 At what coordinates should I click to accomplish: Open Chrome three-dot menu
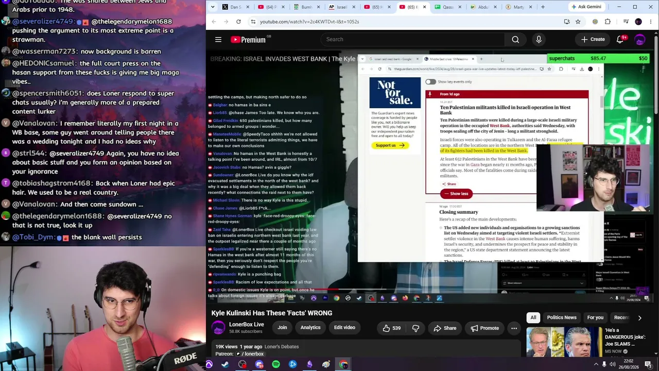click(651, 22)
